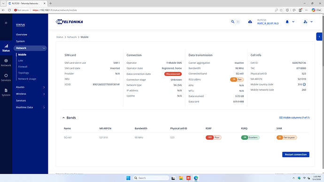Click the Mobile country code info icon
This screenshot has width=324, height=182.
[x=304, y=84]
